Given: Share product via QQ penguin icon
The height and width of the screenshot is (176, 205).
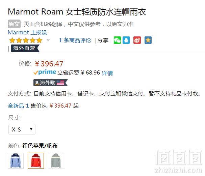Looking at the screenshot, I should [x=126, y=40].
